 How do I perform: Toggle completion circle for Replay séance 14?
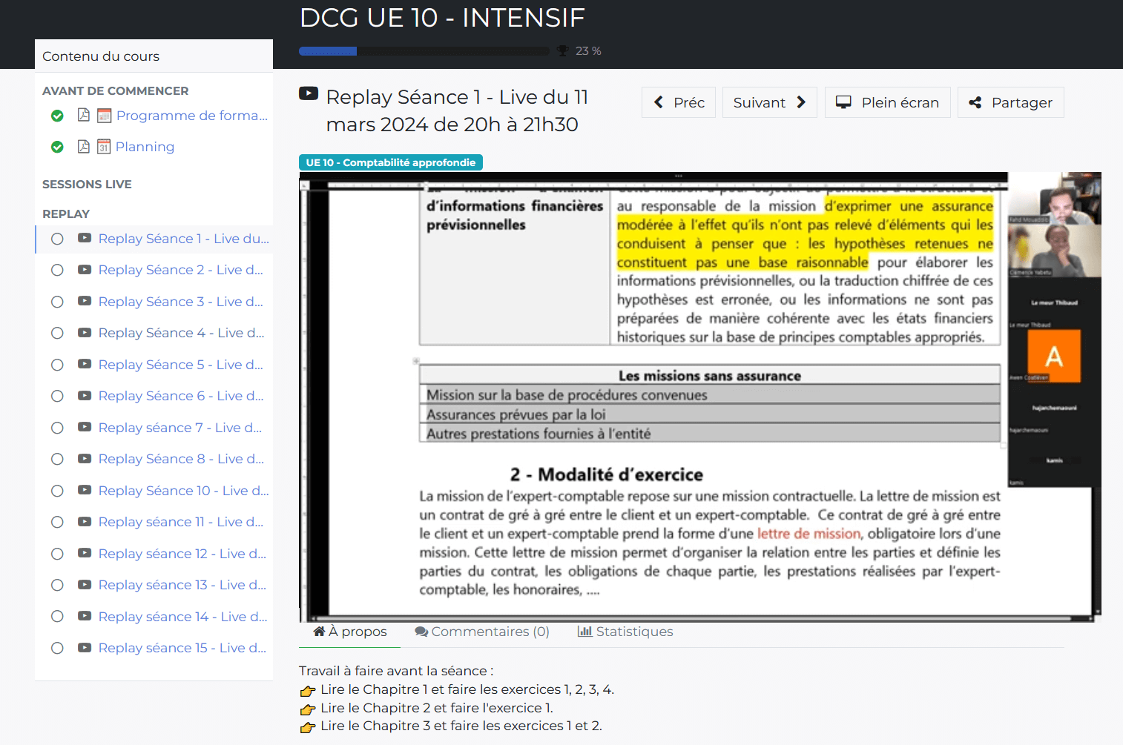[57, 616]
